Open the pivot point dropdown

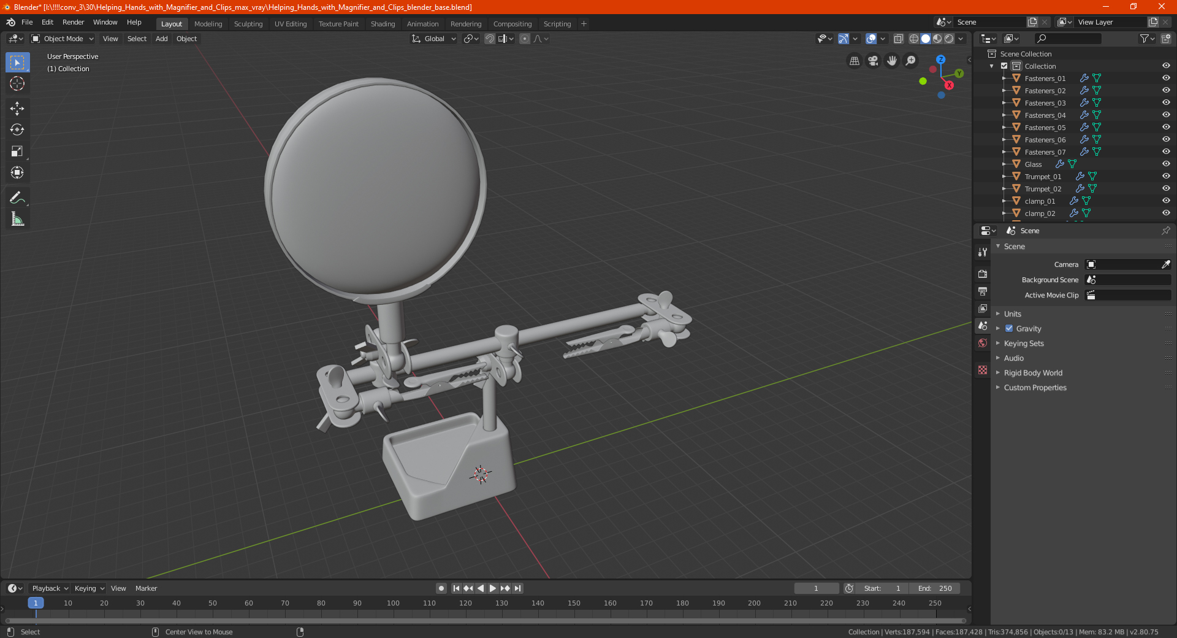[471, 39]
